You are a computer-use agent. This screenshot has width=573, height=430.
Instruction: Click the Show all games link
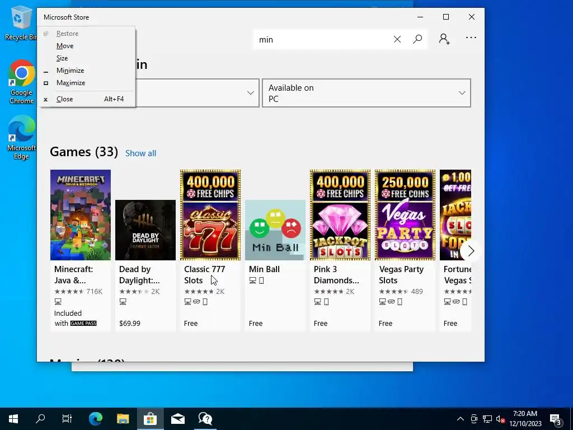[140, 153]
